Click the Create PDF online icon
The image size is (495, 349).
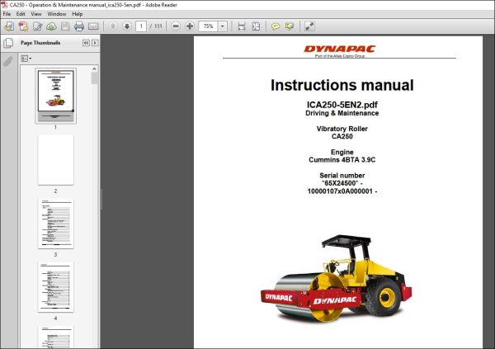23,26
